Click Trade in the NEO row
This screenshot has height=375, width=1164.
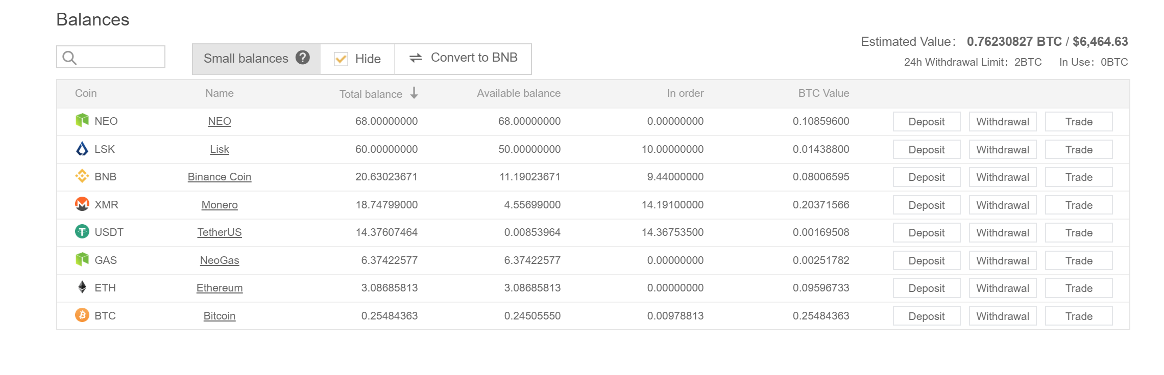pyautogui.click(x=1079, y=122)
